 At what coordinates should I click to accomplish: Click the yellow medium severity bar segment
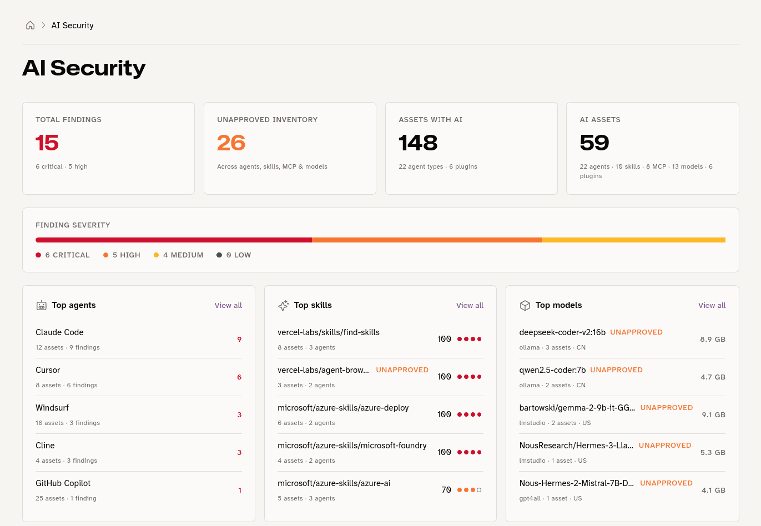pyautogui.click(x=633, y=240)
